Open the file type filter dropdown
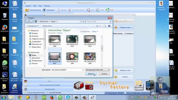This screenshot has width=178, height=100. [98, 70]
